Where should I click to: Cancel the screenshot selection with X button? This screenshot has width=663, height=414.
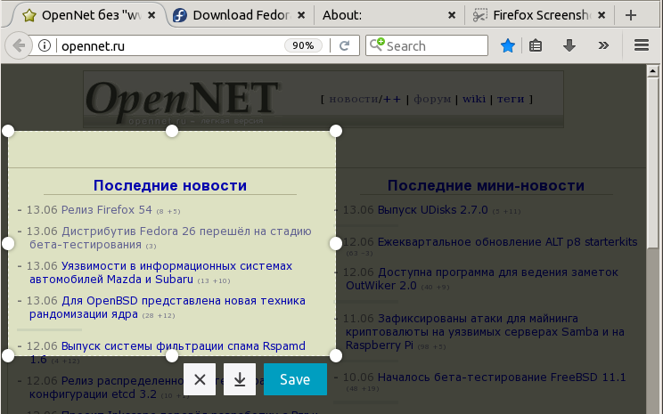[x=200, y=379]
